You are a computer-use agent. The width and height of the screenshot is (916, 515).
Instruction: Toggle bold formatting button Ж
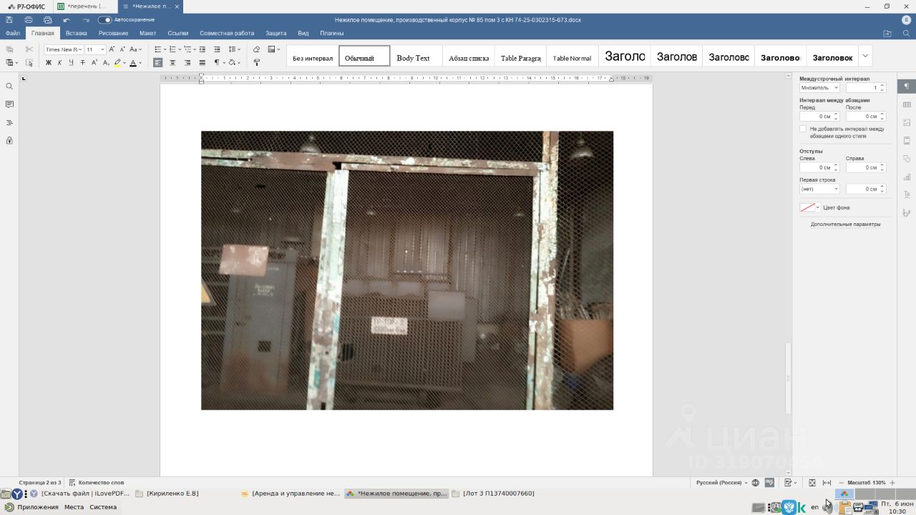click(x=49, y=63)
